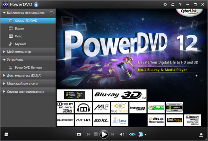This screenshot has width=208, height=141.
Task: Click the blue upgrade arrow next to PowerDVD
Action: pos(36,5)
